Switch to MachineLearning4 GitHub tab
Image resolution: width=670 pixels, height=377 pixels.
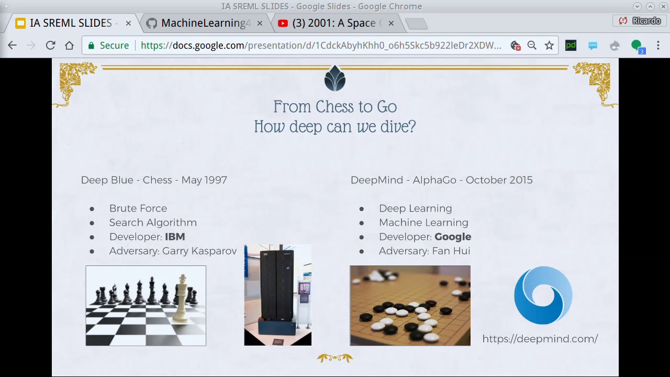pos(205,23)
